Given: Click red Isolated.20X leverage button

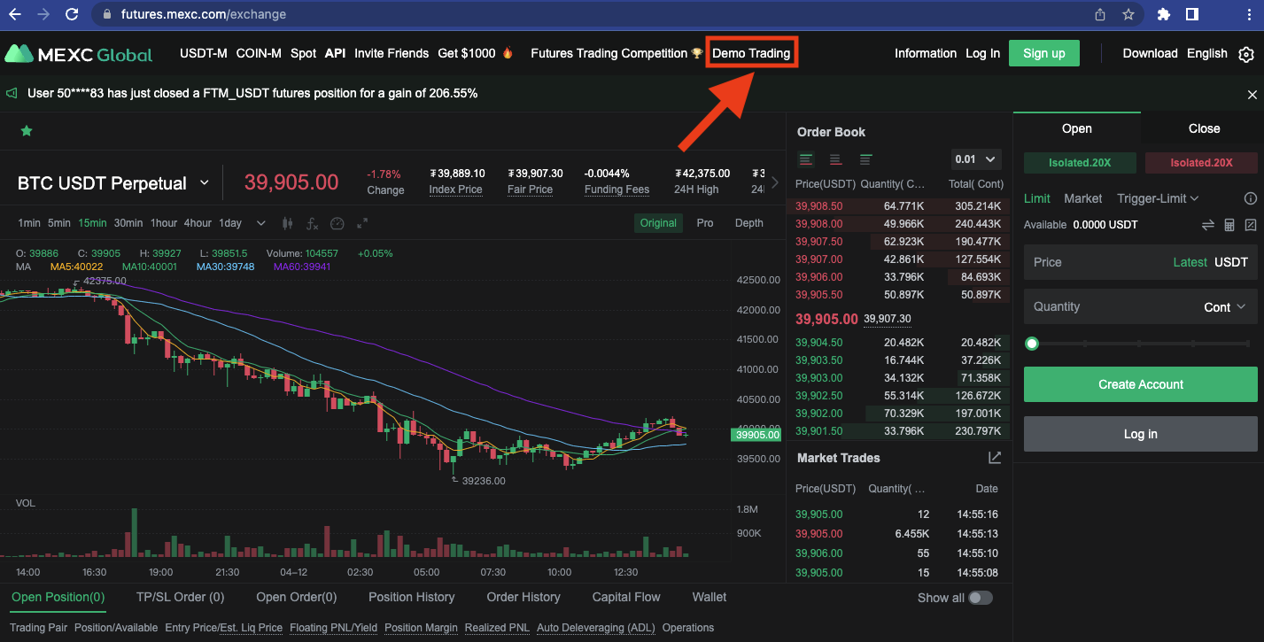Looking at the screenshot, I should pos(1201,163).
